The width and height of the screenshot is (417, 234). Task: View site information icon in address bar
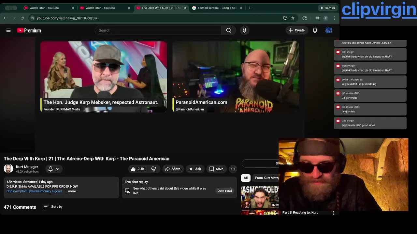click(x=32, y=18)
